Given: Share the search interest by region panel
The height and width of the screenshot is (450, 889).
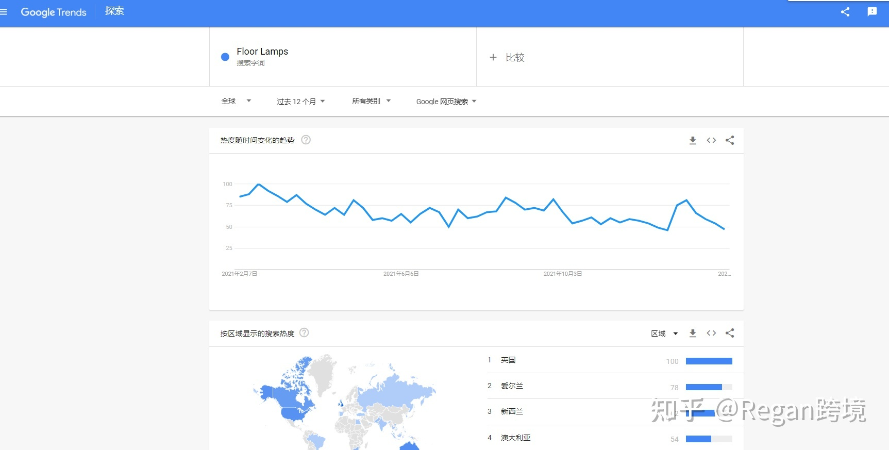Looking at the screenshot, I should (730, 334).
